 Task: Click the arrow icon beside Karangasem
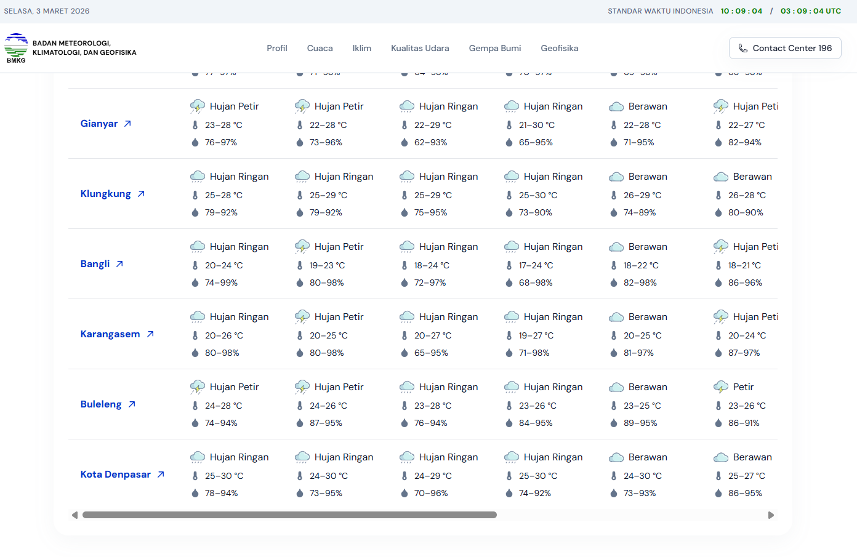pyautogui.click(x=150, y=334)
